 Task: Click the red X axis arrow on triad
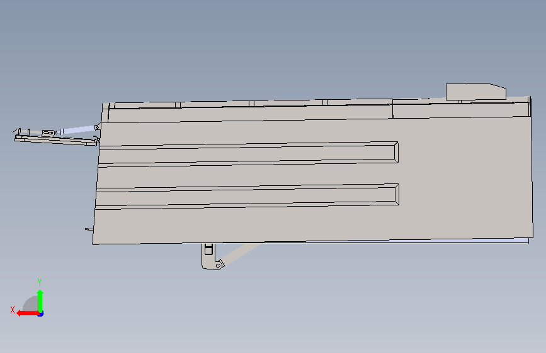tap(28, 313)
